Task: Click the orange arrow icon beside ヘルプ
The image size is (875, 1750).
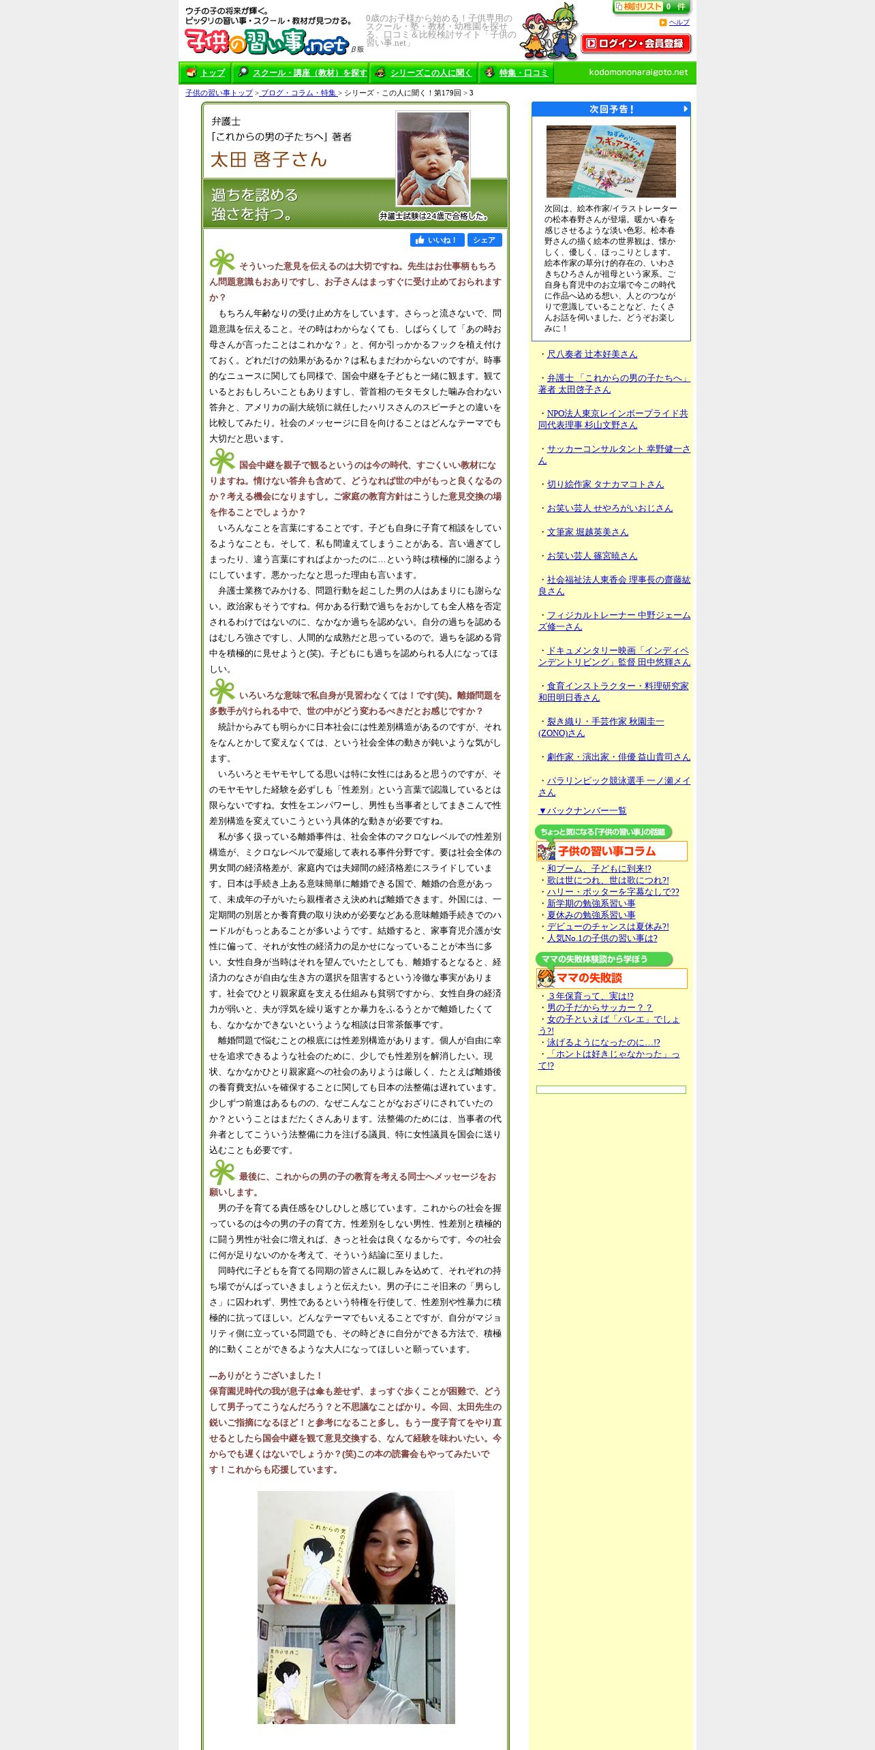Action: tap(662, 22)
